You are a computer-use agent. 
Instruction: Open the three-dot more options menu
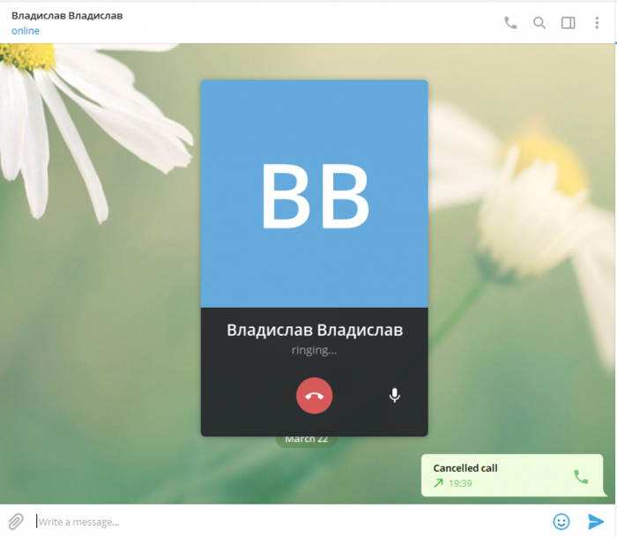pos(598,23)
